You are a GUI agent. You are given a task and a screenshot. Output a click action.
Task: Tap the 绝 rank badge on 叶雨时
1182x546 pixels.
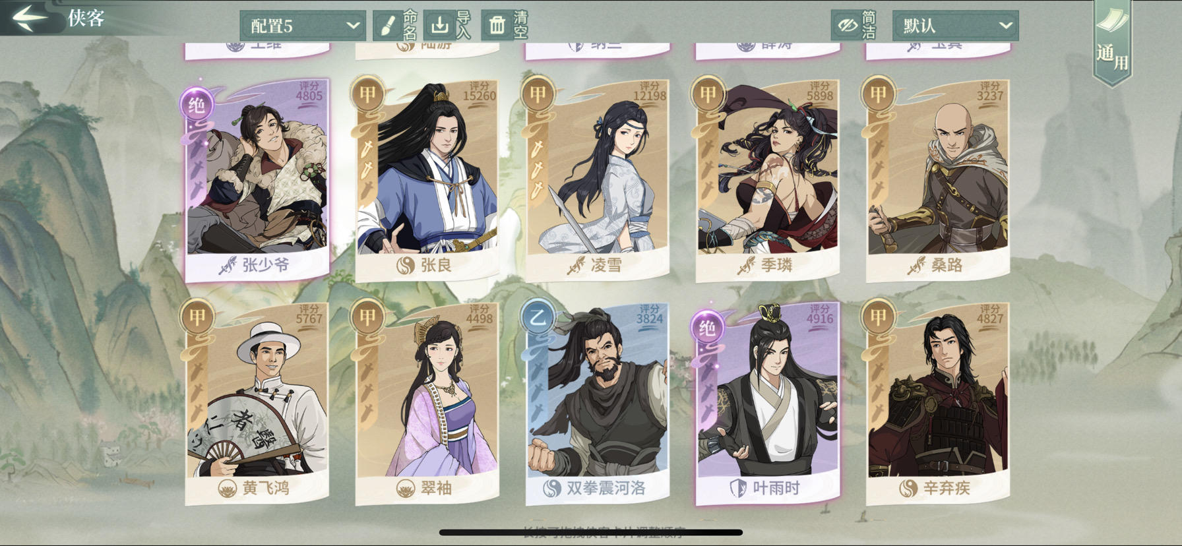click(x=707, y=327)
